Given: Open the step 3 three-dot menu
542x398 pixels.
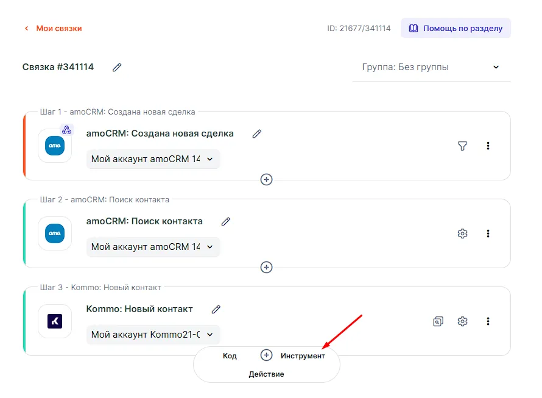Looking at the screenshot, I should (488, 321).
